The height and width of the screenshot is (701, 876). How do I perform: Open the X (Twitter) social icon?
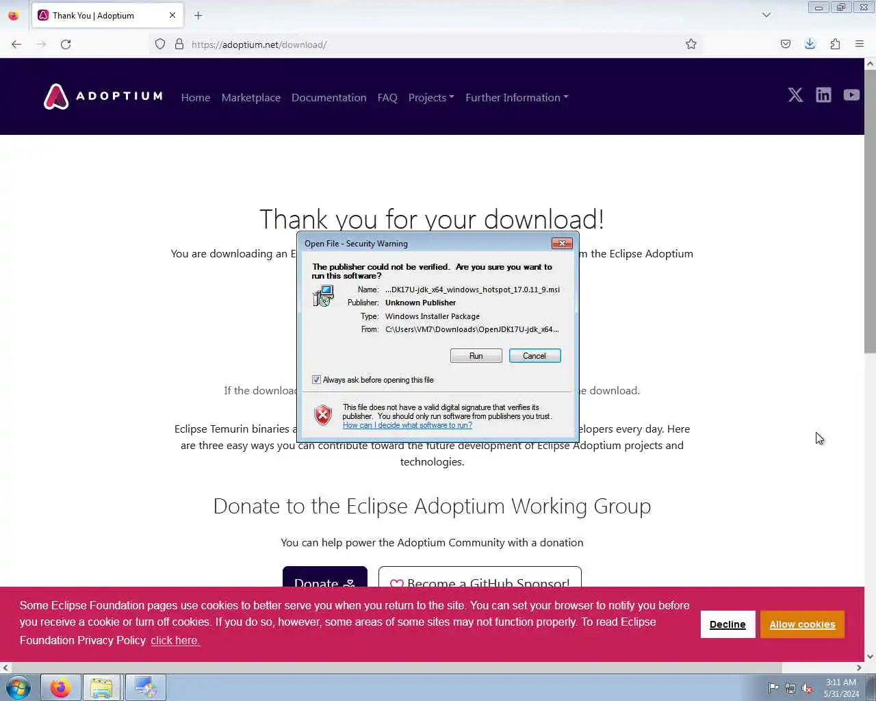pyautogui.click(x=795, y=95)
